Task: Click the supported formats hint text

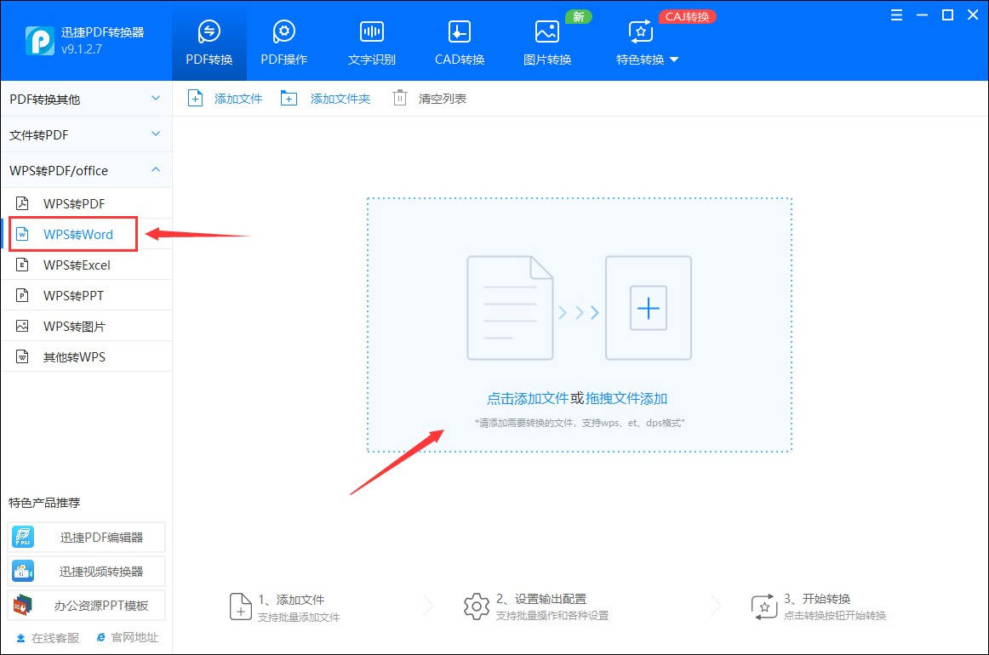Action: pyautogui.click(x=579, y=423)
